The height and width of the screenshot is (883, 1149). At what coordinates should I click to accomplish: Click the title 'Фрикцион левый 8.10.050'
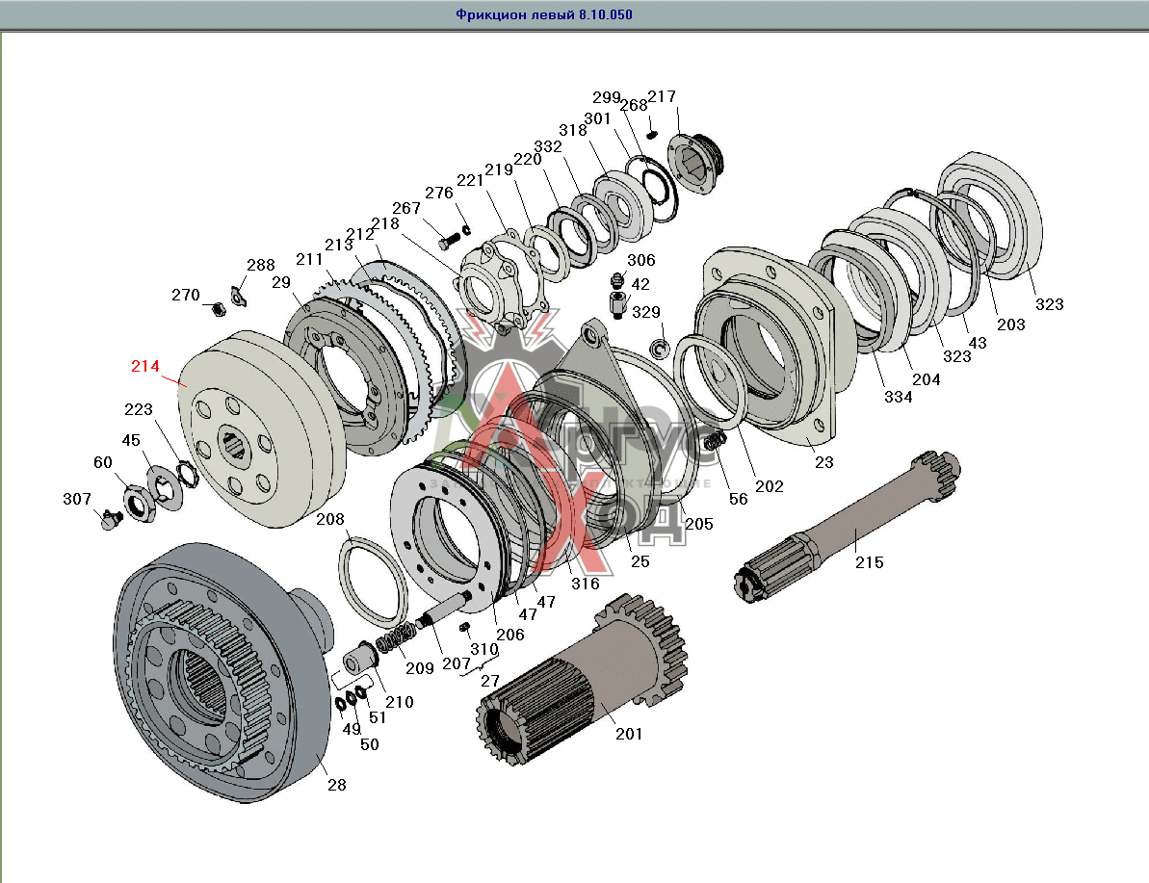543,15
